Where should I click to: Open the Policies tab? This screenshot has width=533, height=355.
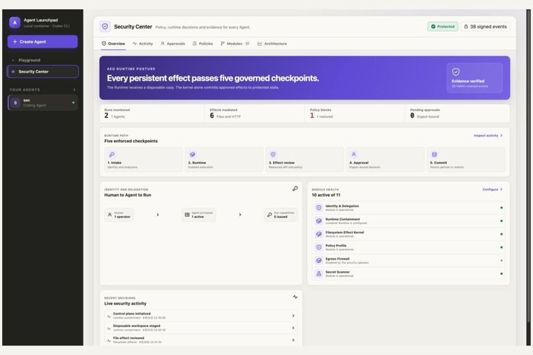(202, 44)
